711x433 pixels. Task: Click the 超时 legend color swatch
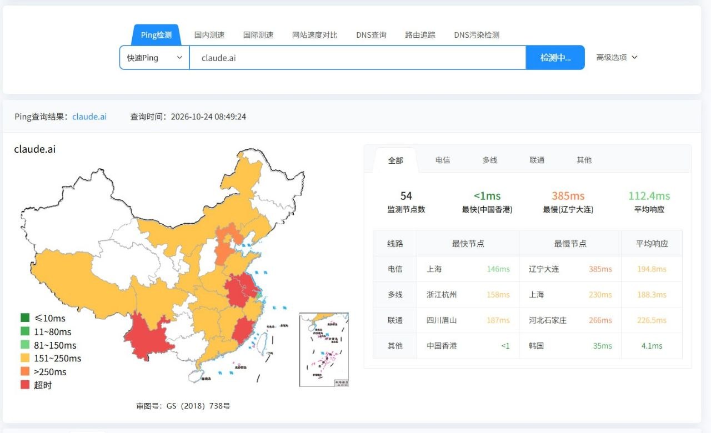point(25,385)
